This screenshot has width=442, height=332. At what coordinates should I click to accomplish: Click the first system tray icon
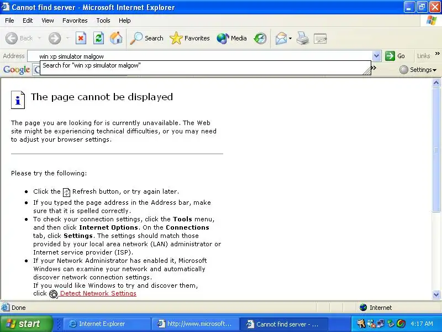coord(361,324)
